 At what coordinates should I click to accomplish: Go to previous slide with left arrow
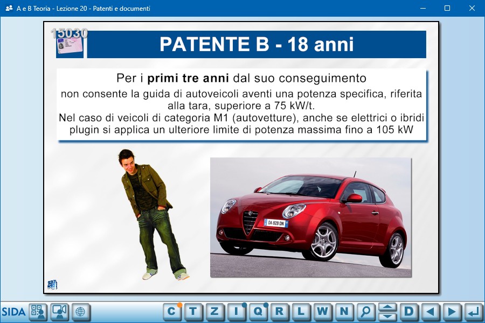pyautogui.click(x=431, y=311)
